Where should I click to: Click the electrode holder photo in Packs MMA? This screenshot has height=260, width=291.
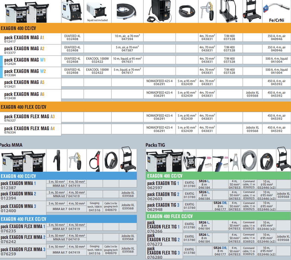click(x=57, y=160)
